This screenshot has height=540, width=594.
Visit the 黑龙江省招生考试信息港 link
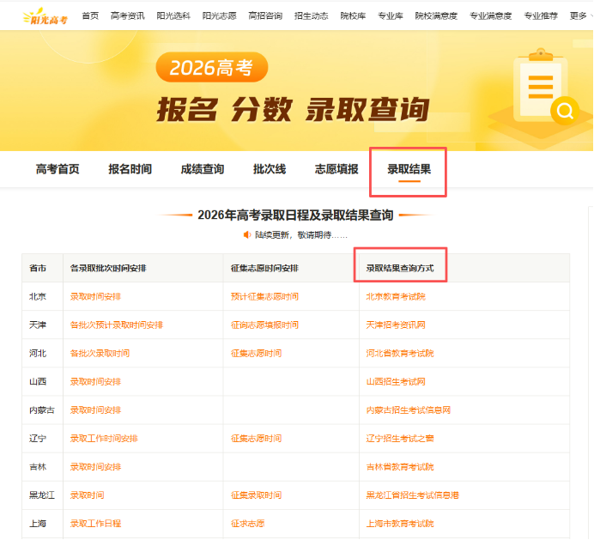point(413,495)
